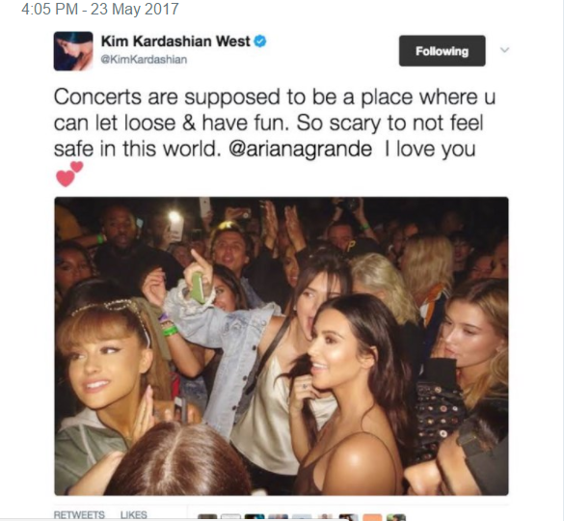
Task: Open the attached concert crowd photo
Action: click(x=282, y=346)
